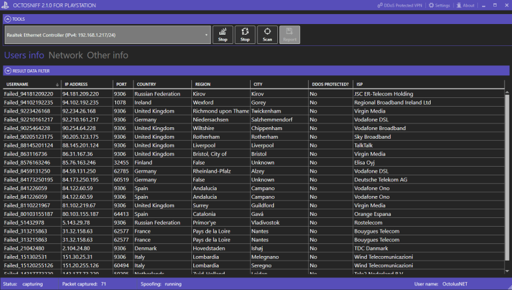Open the Settings gear
The width and height of the screenshot is (512, 290).
439,5
